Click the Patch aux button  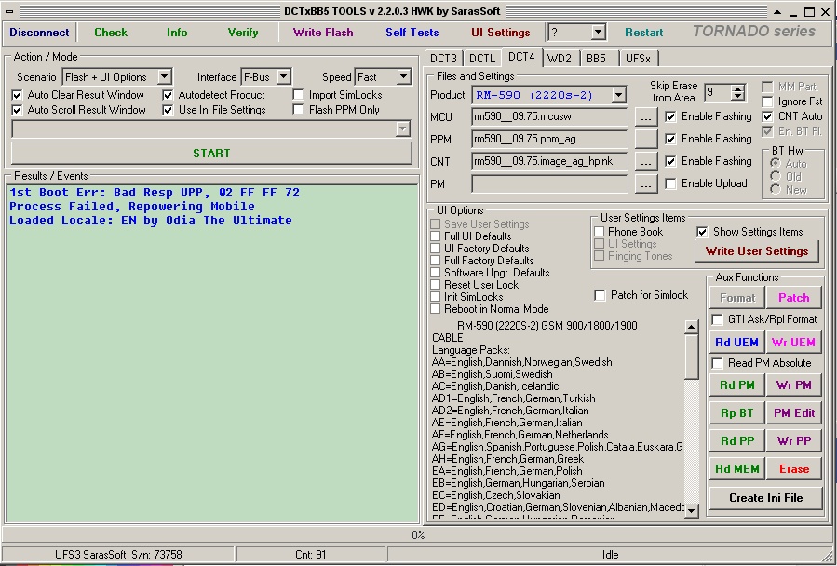tap(794, 298)
